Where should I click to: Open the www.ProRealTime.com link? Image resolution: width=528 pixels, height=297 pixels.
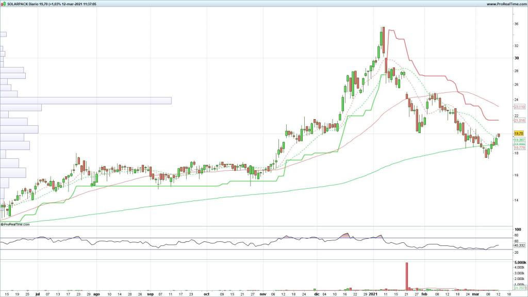tap(505, 4)
